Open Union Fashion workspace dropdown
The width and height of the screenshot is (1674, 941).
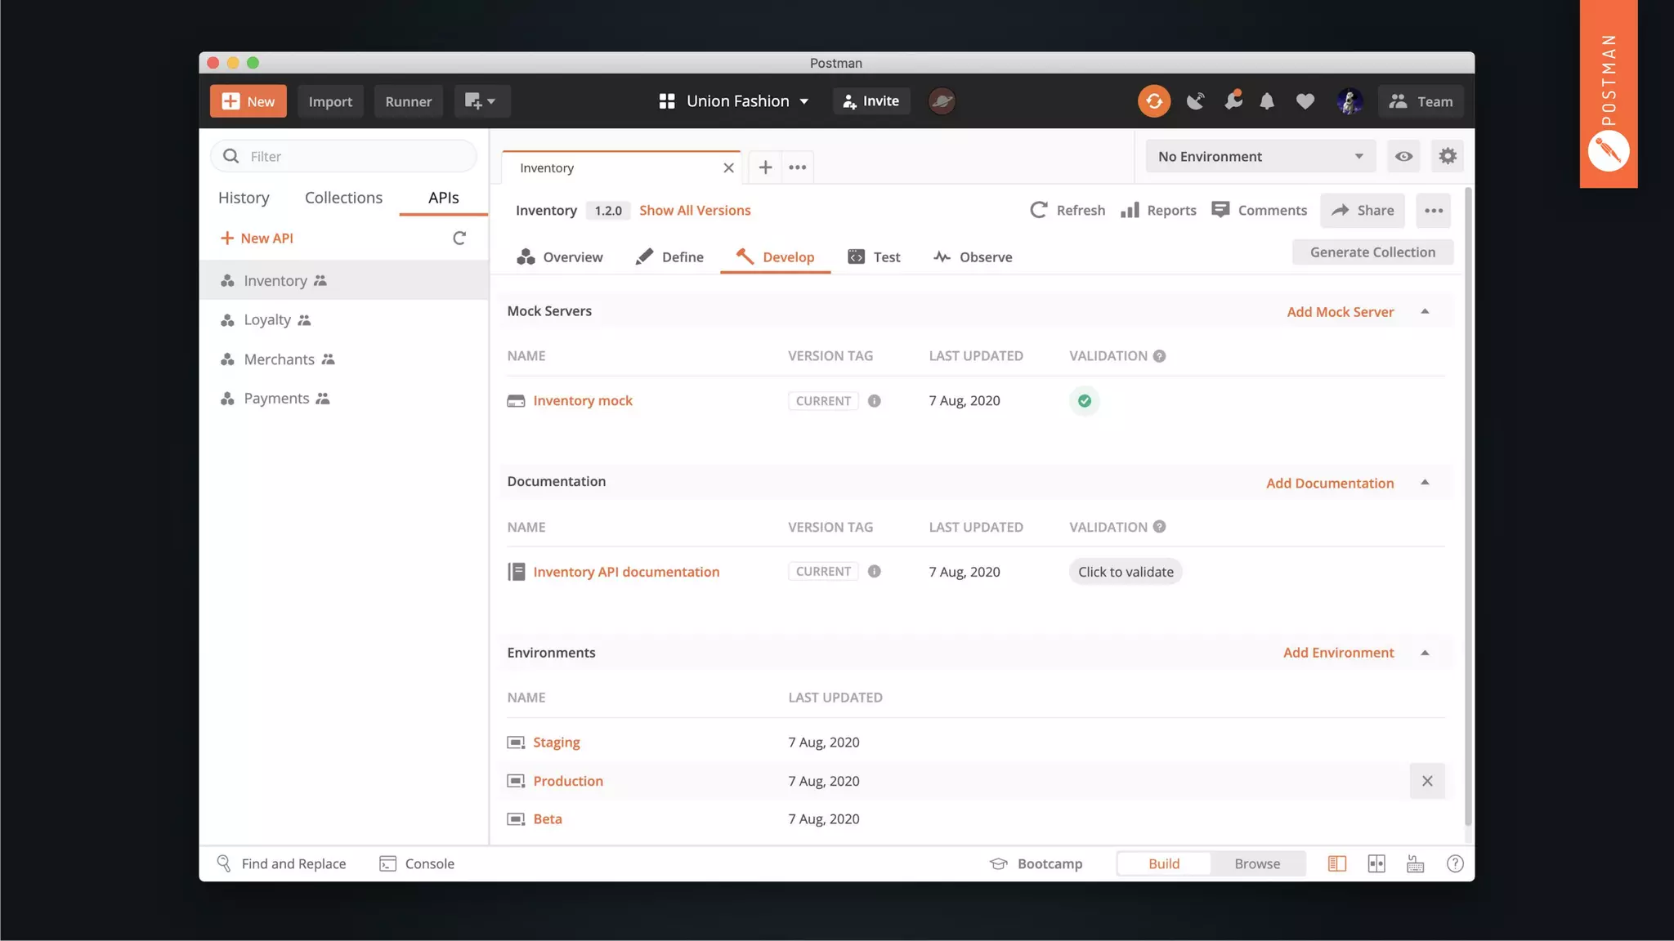[x=734, y=101]
